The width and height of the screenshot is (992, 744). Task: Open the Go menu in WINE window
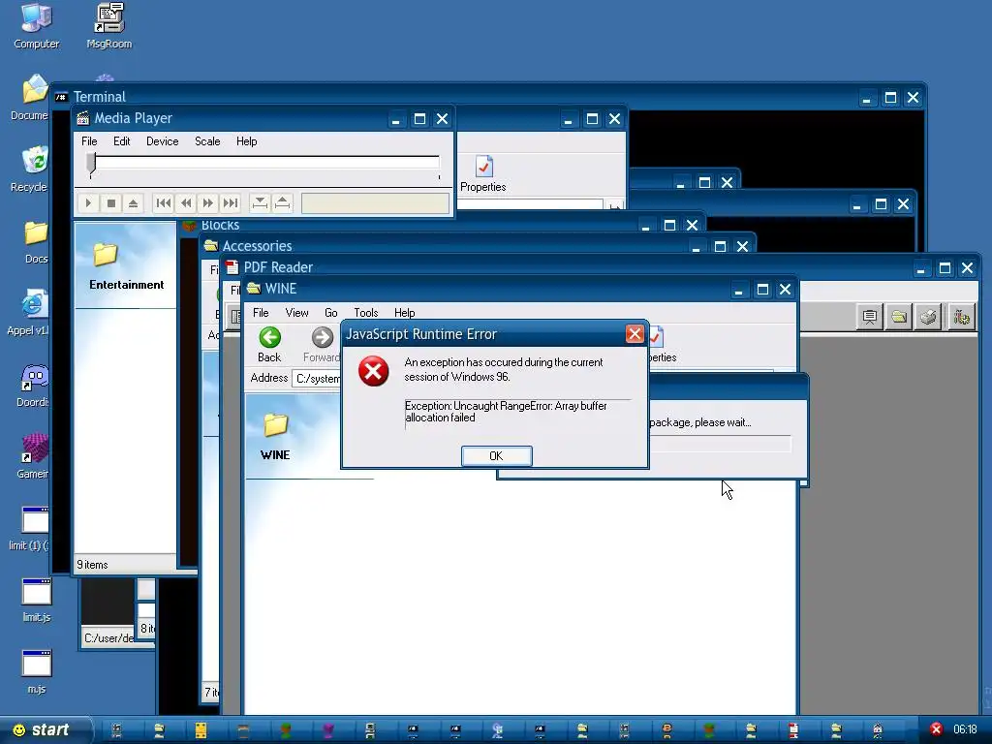331,313
